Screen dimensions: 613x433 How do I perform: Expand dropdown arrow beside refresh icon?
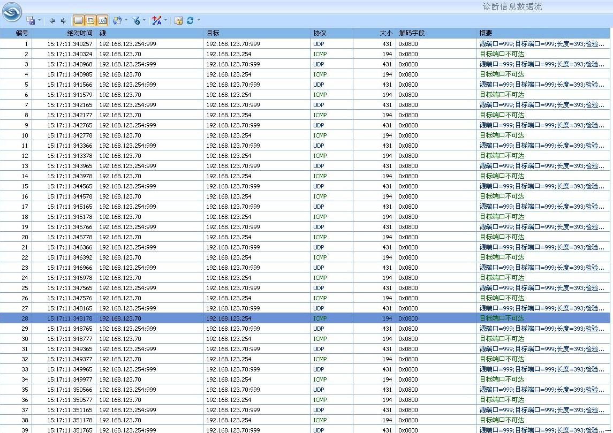click(199, 21)
